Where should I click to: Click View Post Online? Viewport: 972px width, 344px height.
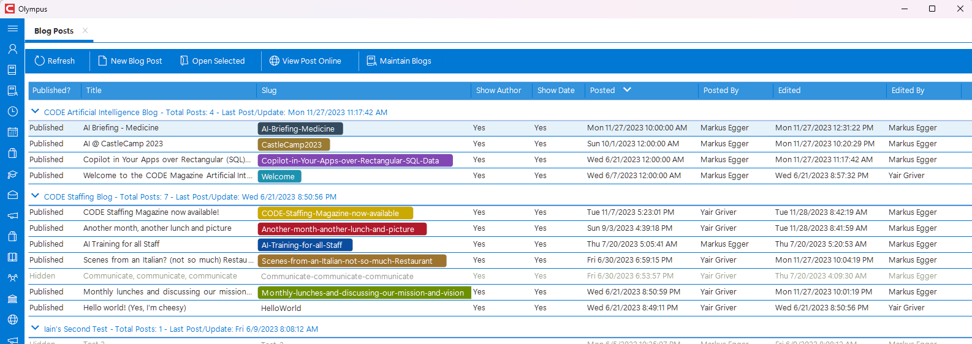305,61
